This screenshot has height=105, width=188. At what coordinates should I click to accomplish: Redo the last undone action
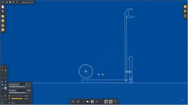[97, 102]
